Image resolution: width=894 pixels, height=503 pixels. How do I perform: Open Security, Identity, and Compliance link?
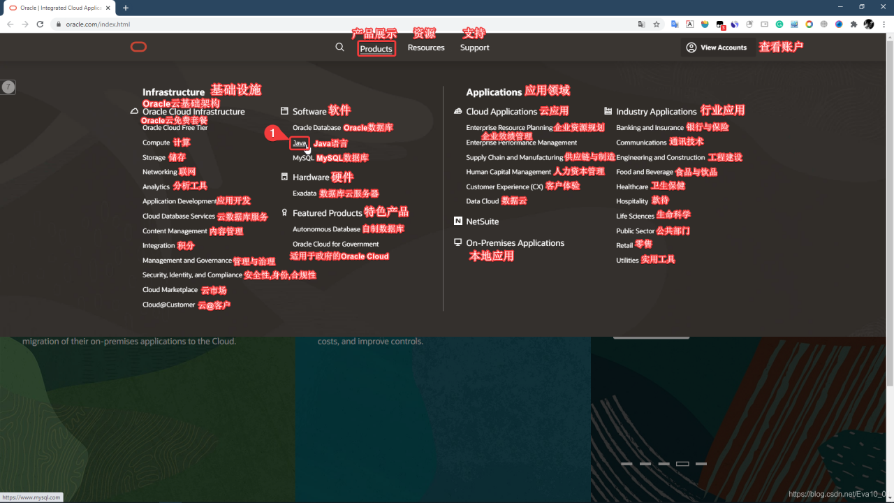click(192, 275)
